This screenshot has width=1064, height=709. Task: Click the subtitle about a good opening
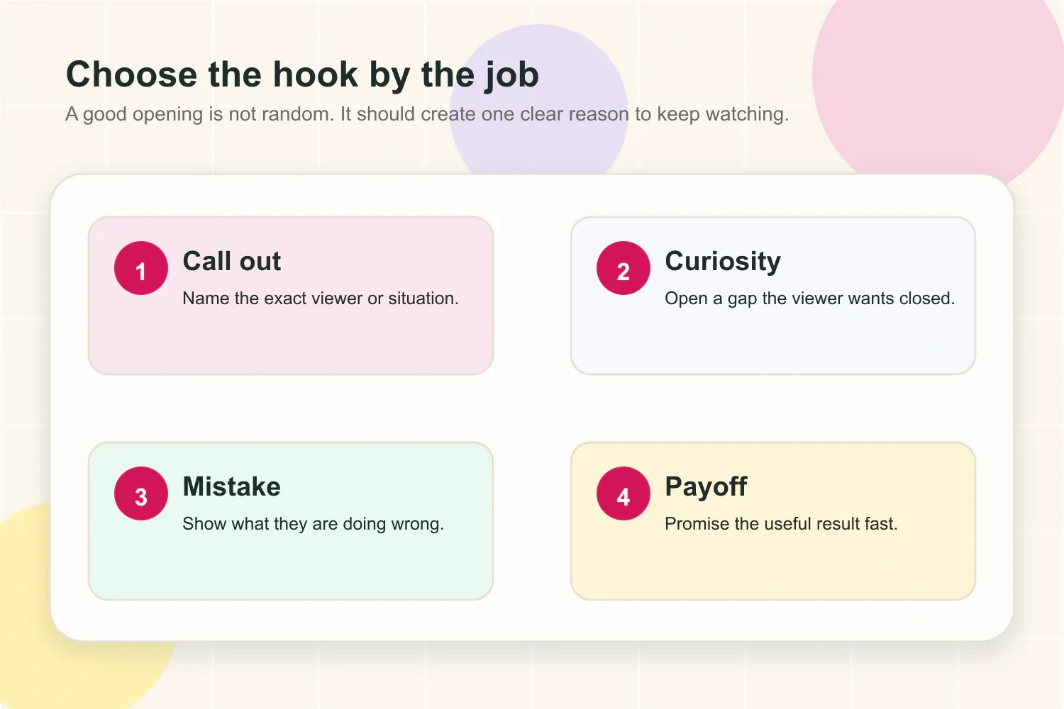pyautogui.click(x=427, y=114)
